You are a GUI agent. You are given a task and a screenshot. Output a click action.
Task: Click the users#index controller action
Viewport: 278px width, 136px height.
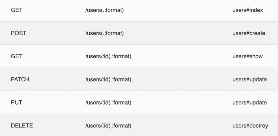(248, 10)
